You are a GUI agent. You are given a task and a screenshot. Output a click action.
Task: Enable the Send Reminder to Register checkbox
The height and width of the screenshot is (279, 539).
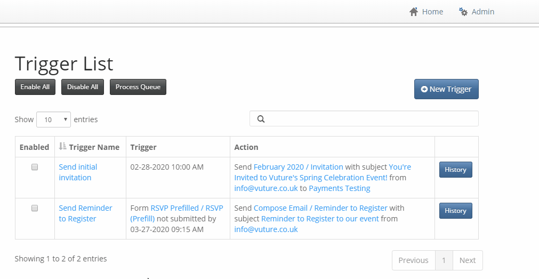(34, 208)
